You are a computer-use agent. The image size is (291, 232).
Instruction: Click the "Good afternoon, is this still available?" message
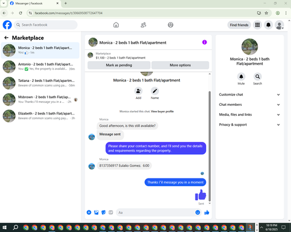[127, 126]
